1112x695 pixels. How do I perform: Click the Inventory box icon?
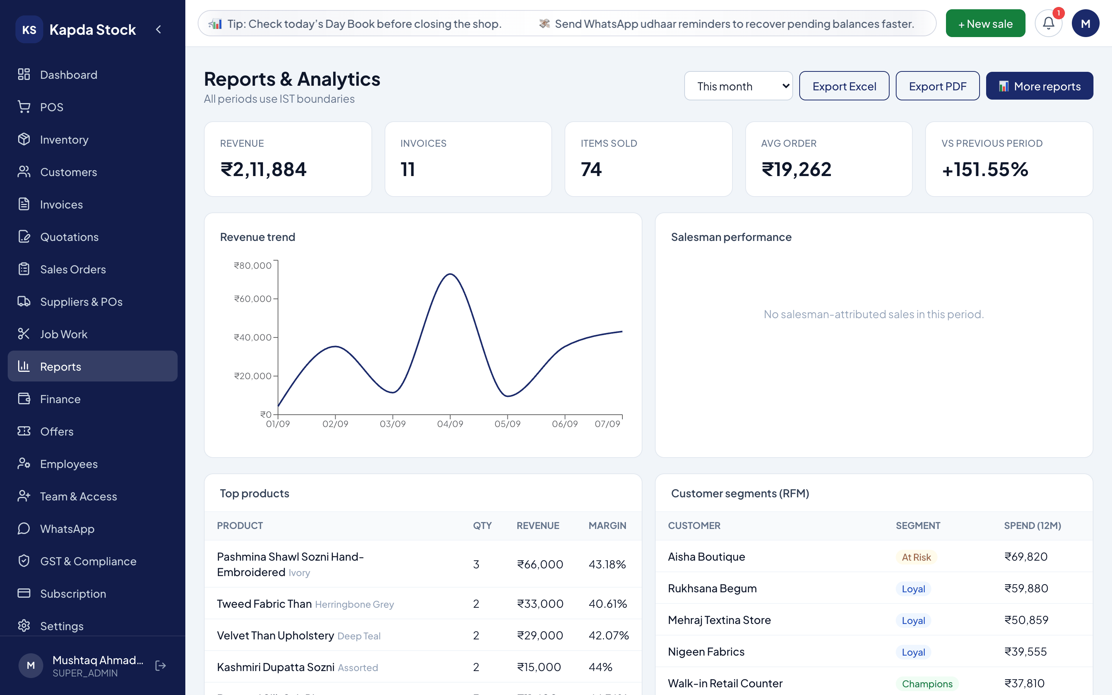point(24,139)
